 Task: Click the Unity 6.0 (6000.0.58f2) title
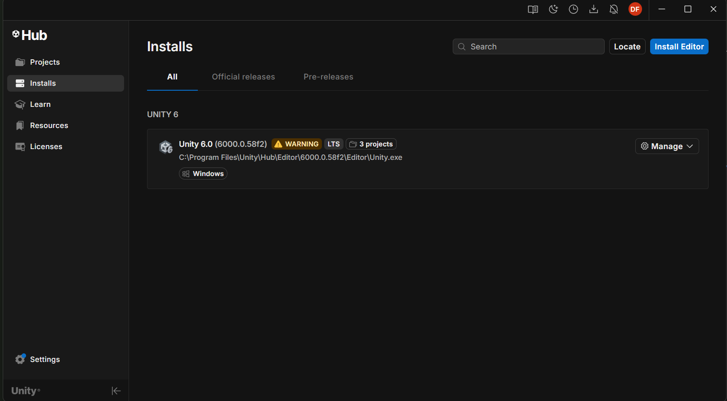tap(223, 144)
